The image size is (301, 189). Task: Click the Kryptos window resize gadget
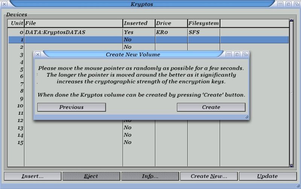(298, 186)
